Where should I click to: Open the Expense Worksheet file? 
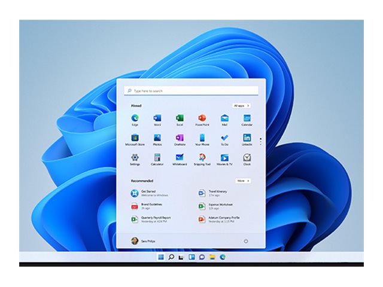pyautogui.click(x=215, y=206)
